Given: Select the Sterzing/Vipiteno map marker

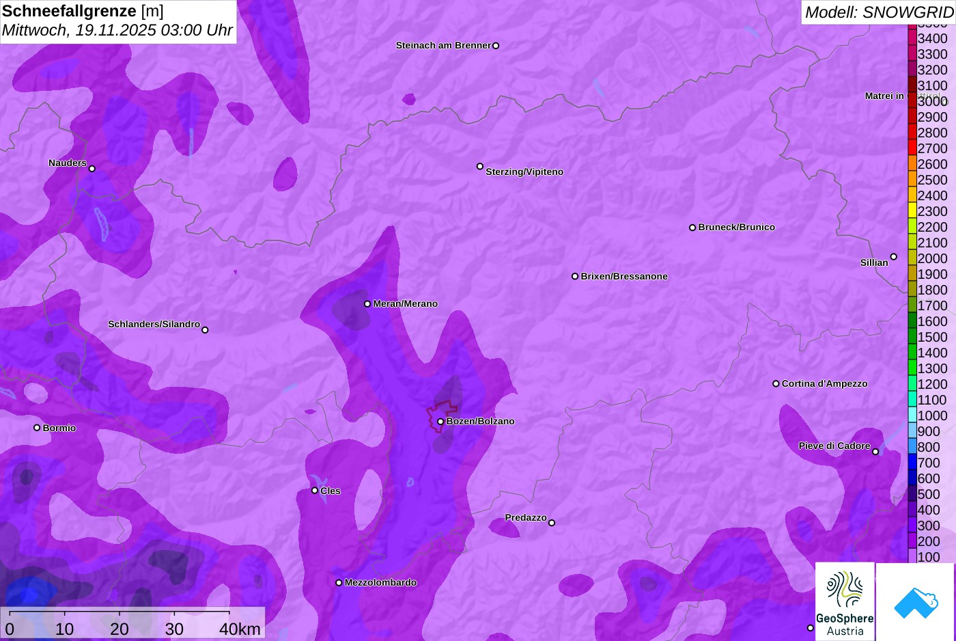Looking at the screenshot, I should (480, 166).
